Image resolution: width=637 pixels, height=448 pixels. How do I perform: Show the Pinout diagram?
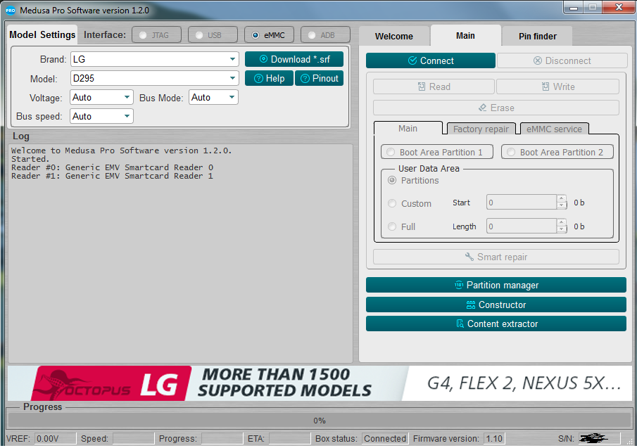(320, 78)
